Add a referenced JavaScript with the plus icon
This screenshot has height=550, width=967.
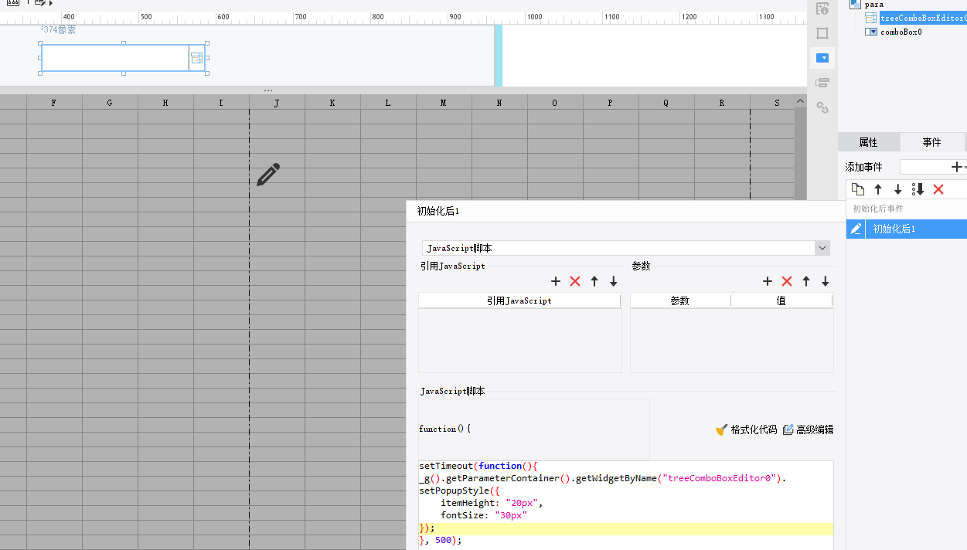click(556, 281)
